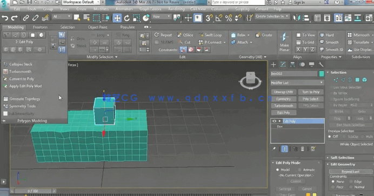Viewport: 374px width, 196px height.
Task: Select the Select and Link tool
Action: tap(26, 18)
